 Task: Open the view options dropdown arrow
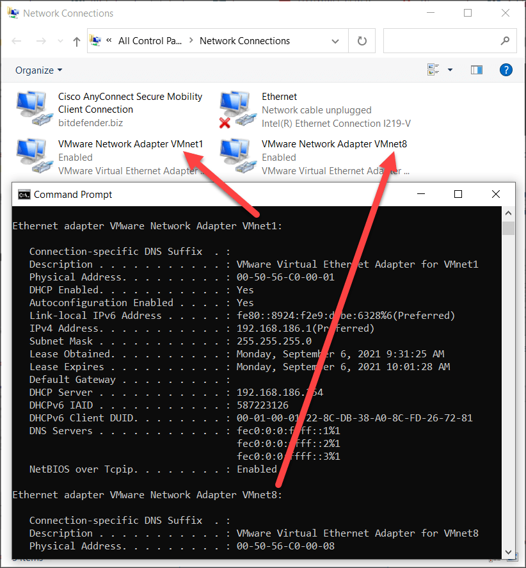[x=450, y=70]
